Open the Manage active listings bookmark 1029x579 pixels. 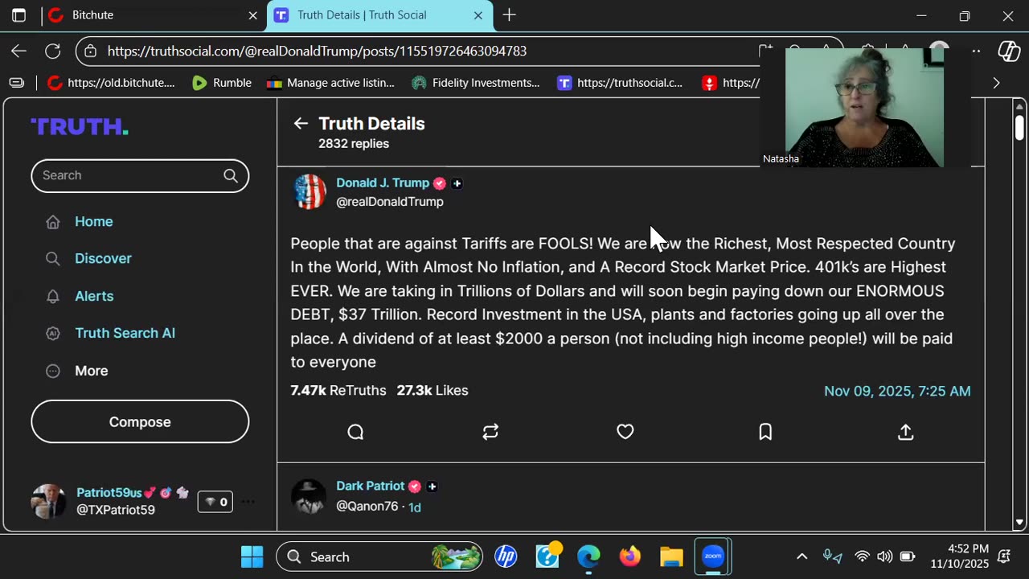pyautogui.click(x=331, y=83)
